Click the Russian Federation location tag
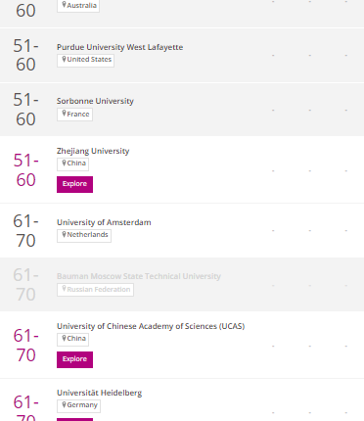 pos(95,290)
